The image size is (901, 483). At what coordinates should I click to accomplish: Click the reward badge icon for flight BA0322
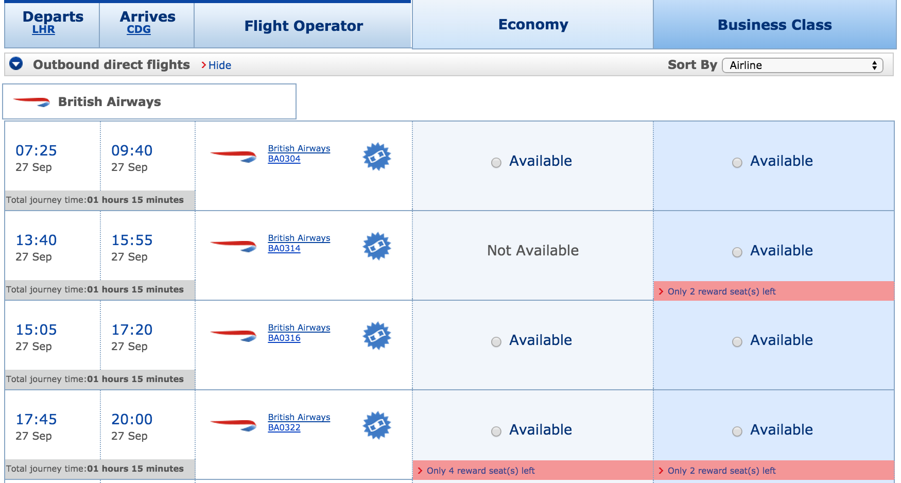(x=377, y=425)
